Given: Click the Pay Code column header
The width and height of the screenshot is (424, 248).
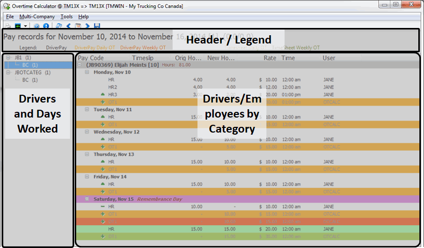Looking at the screenshot, I should [91, 58].
